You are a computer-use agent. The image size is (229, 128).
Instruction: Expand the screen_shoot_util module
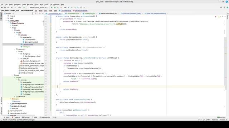point(8,106)
